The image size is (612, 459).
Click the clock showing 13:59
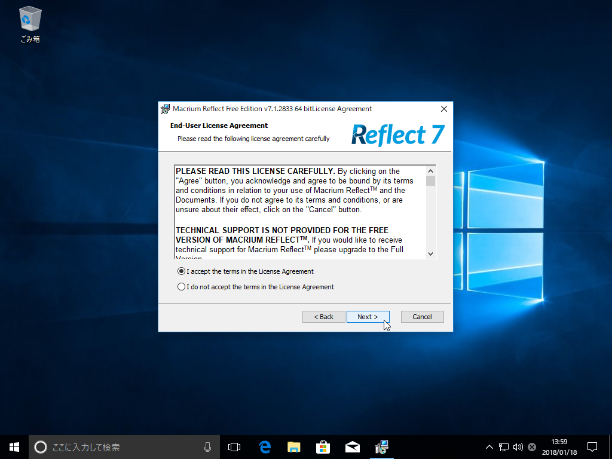[559, 442]
